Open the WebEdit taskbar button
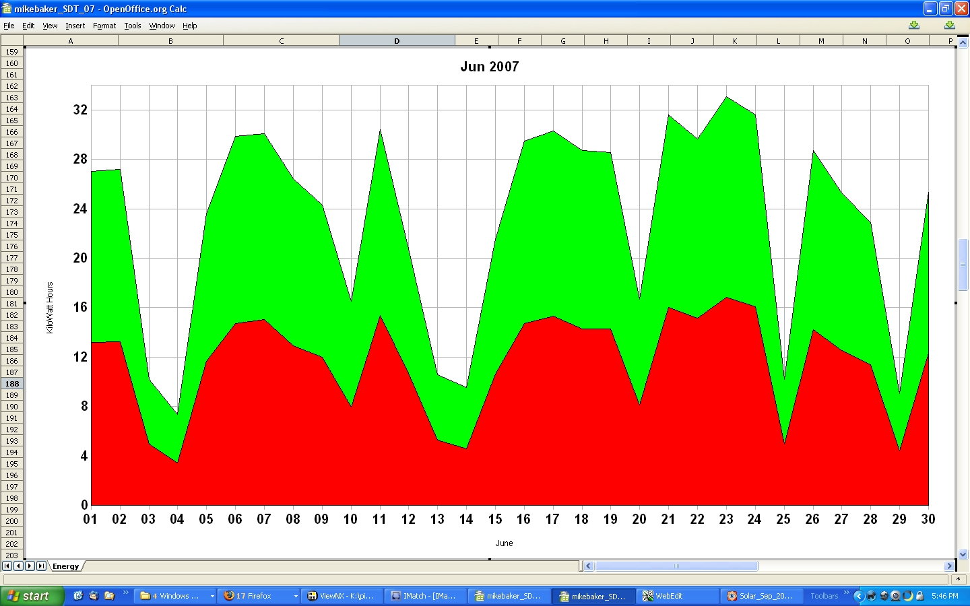Viewport: 970px width, 606px height. (677, 596)
